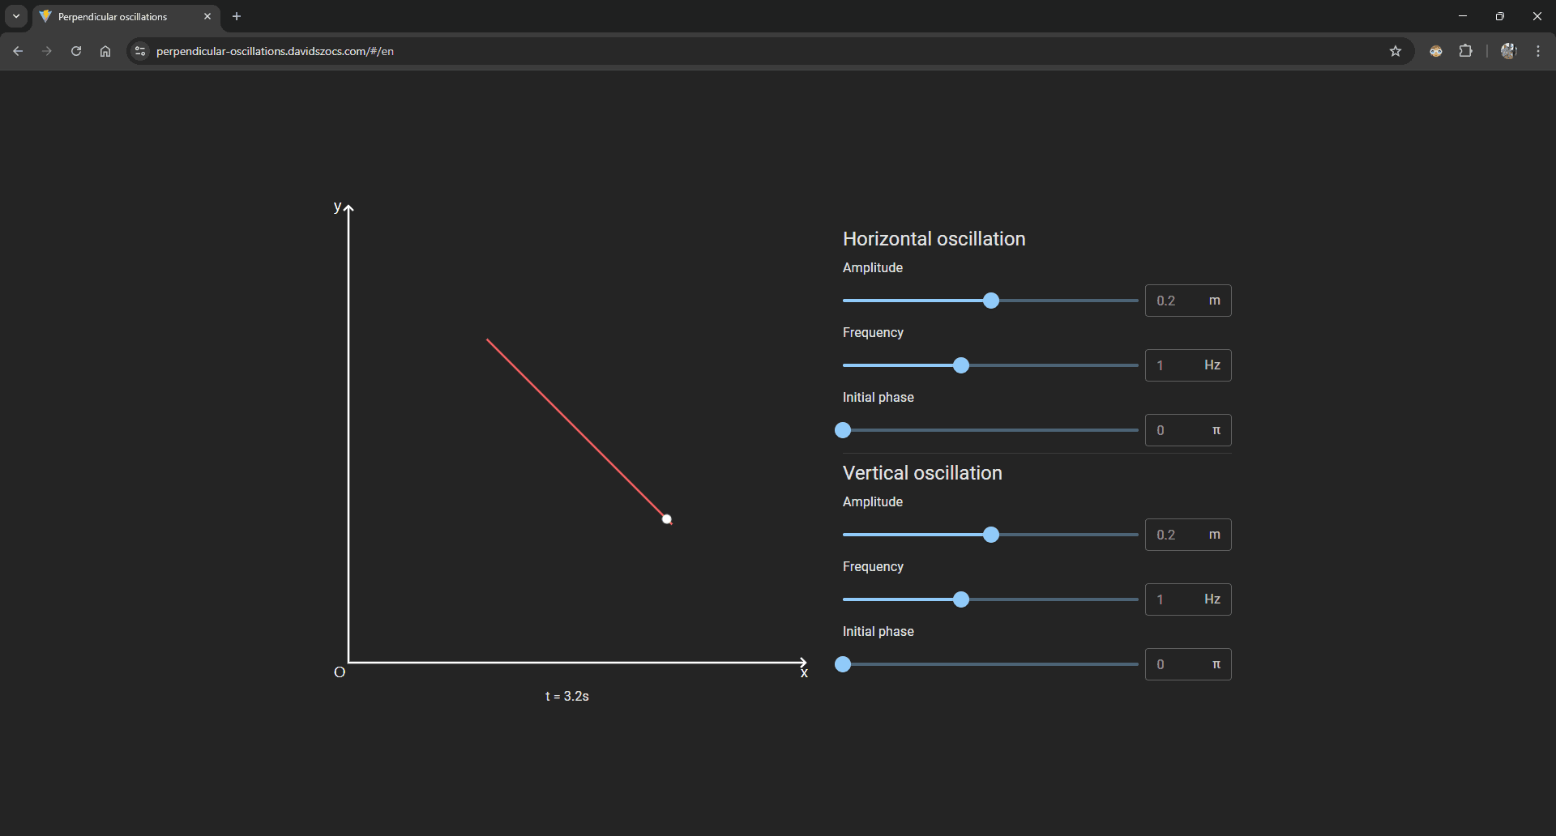Image resolution: width=1556 pixels, height=836 pixels.
Task: Click the white moving dot on graph
Action: coord(667,519)
